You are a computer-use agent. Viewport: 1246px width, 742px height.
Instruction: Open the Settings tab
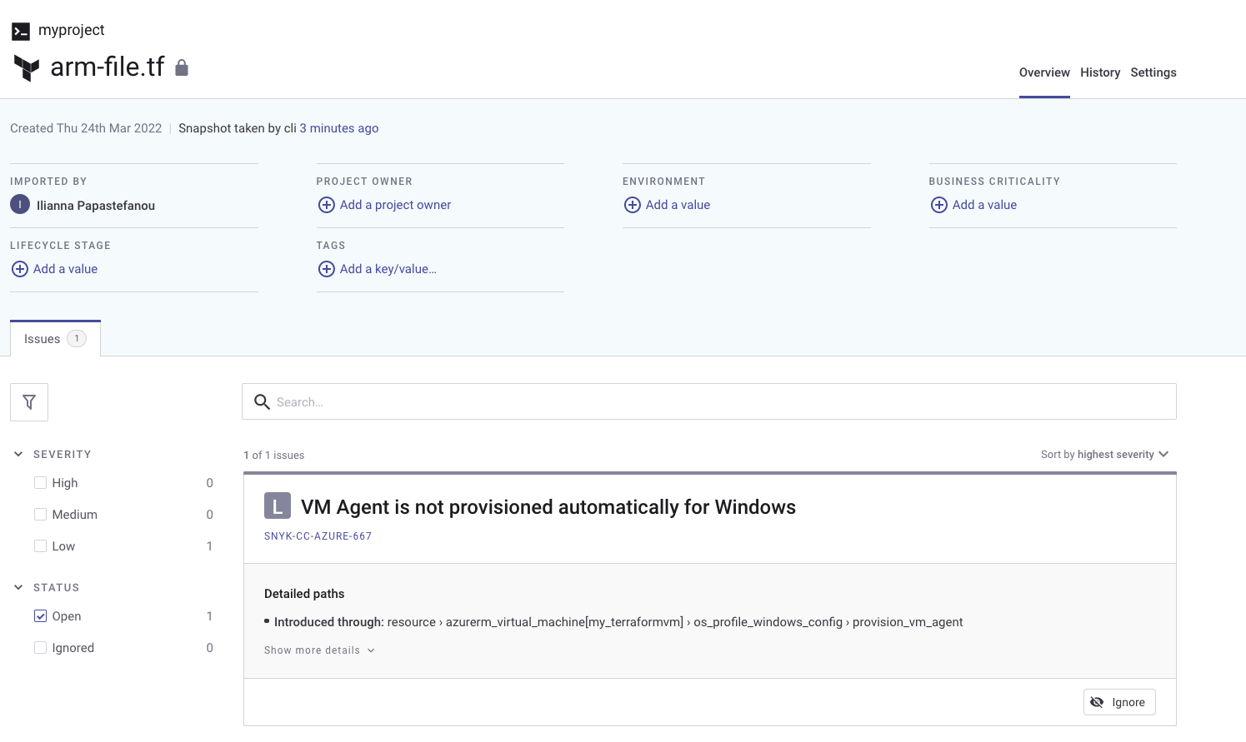click(1153, 72)
